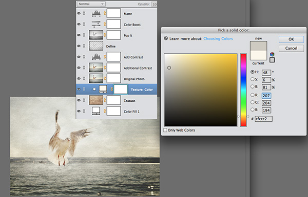Image resolution: width=308 pixels, height=197 pixels.
Task: Hide the Add Contrast layer
Action: point(79,57)
